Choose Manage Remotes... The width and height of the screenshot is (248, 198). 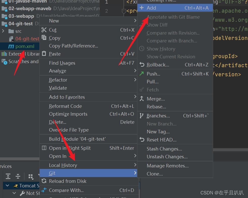[175, 166]
